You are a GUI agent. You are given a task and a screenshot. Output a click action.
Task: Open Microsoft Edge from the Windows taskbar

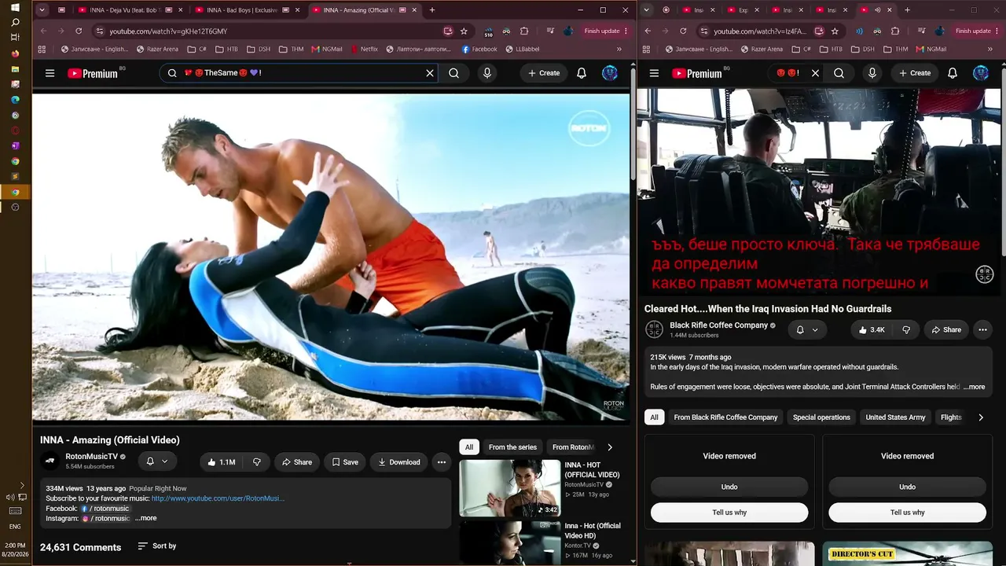click(x=15, y=100)
